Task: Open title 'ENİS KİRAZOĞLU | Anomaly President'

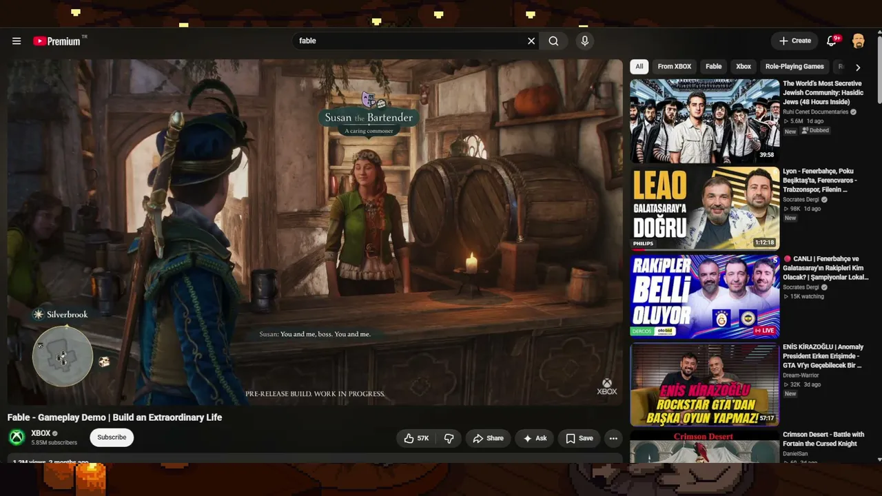Action: coord(823,356)
